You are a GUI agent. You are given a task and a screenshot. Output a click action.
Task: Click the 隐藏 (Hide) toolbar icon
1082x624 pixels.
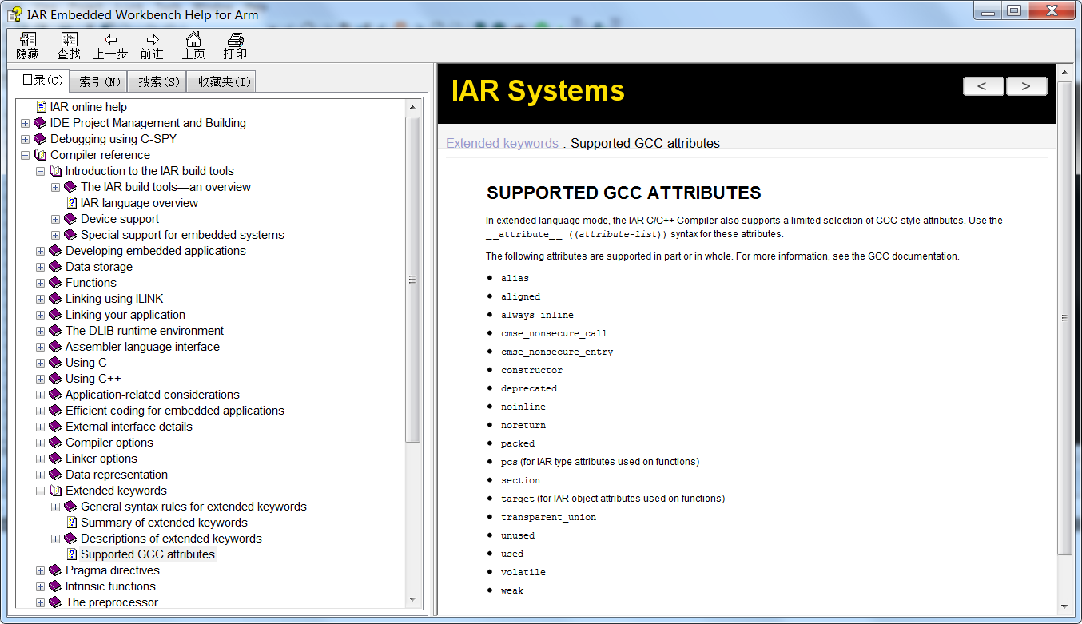point(28,46)
